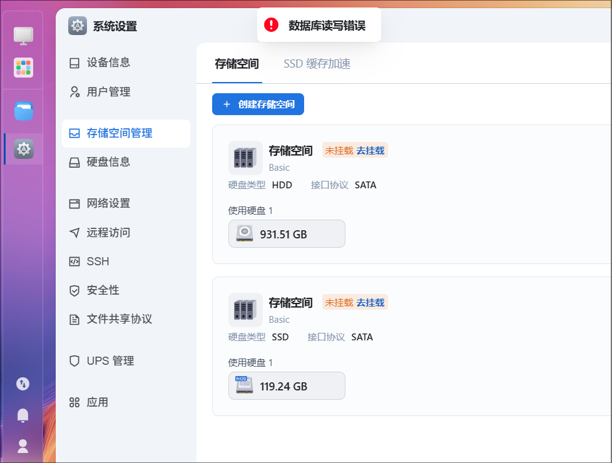
Task: Click SATA protocol value in the HDD card
Action: (x=365, y=185)
